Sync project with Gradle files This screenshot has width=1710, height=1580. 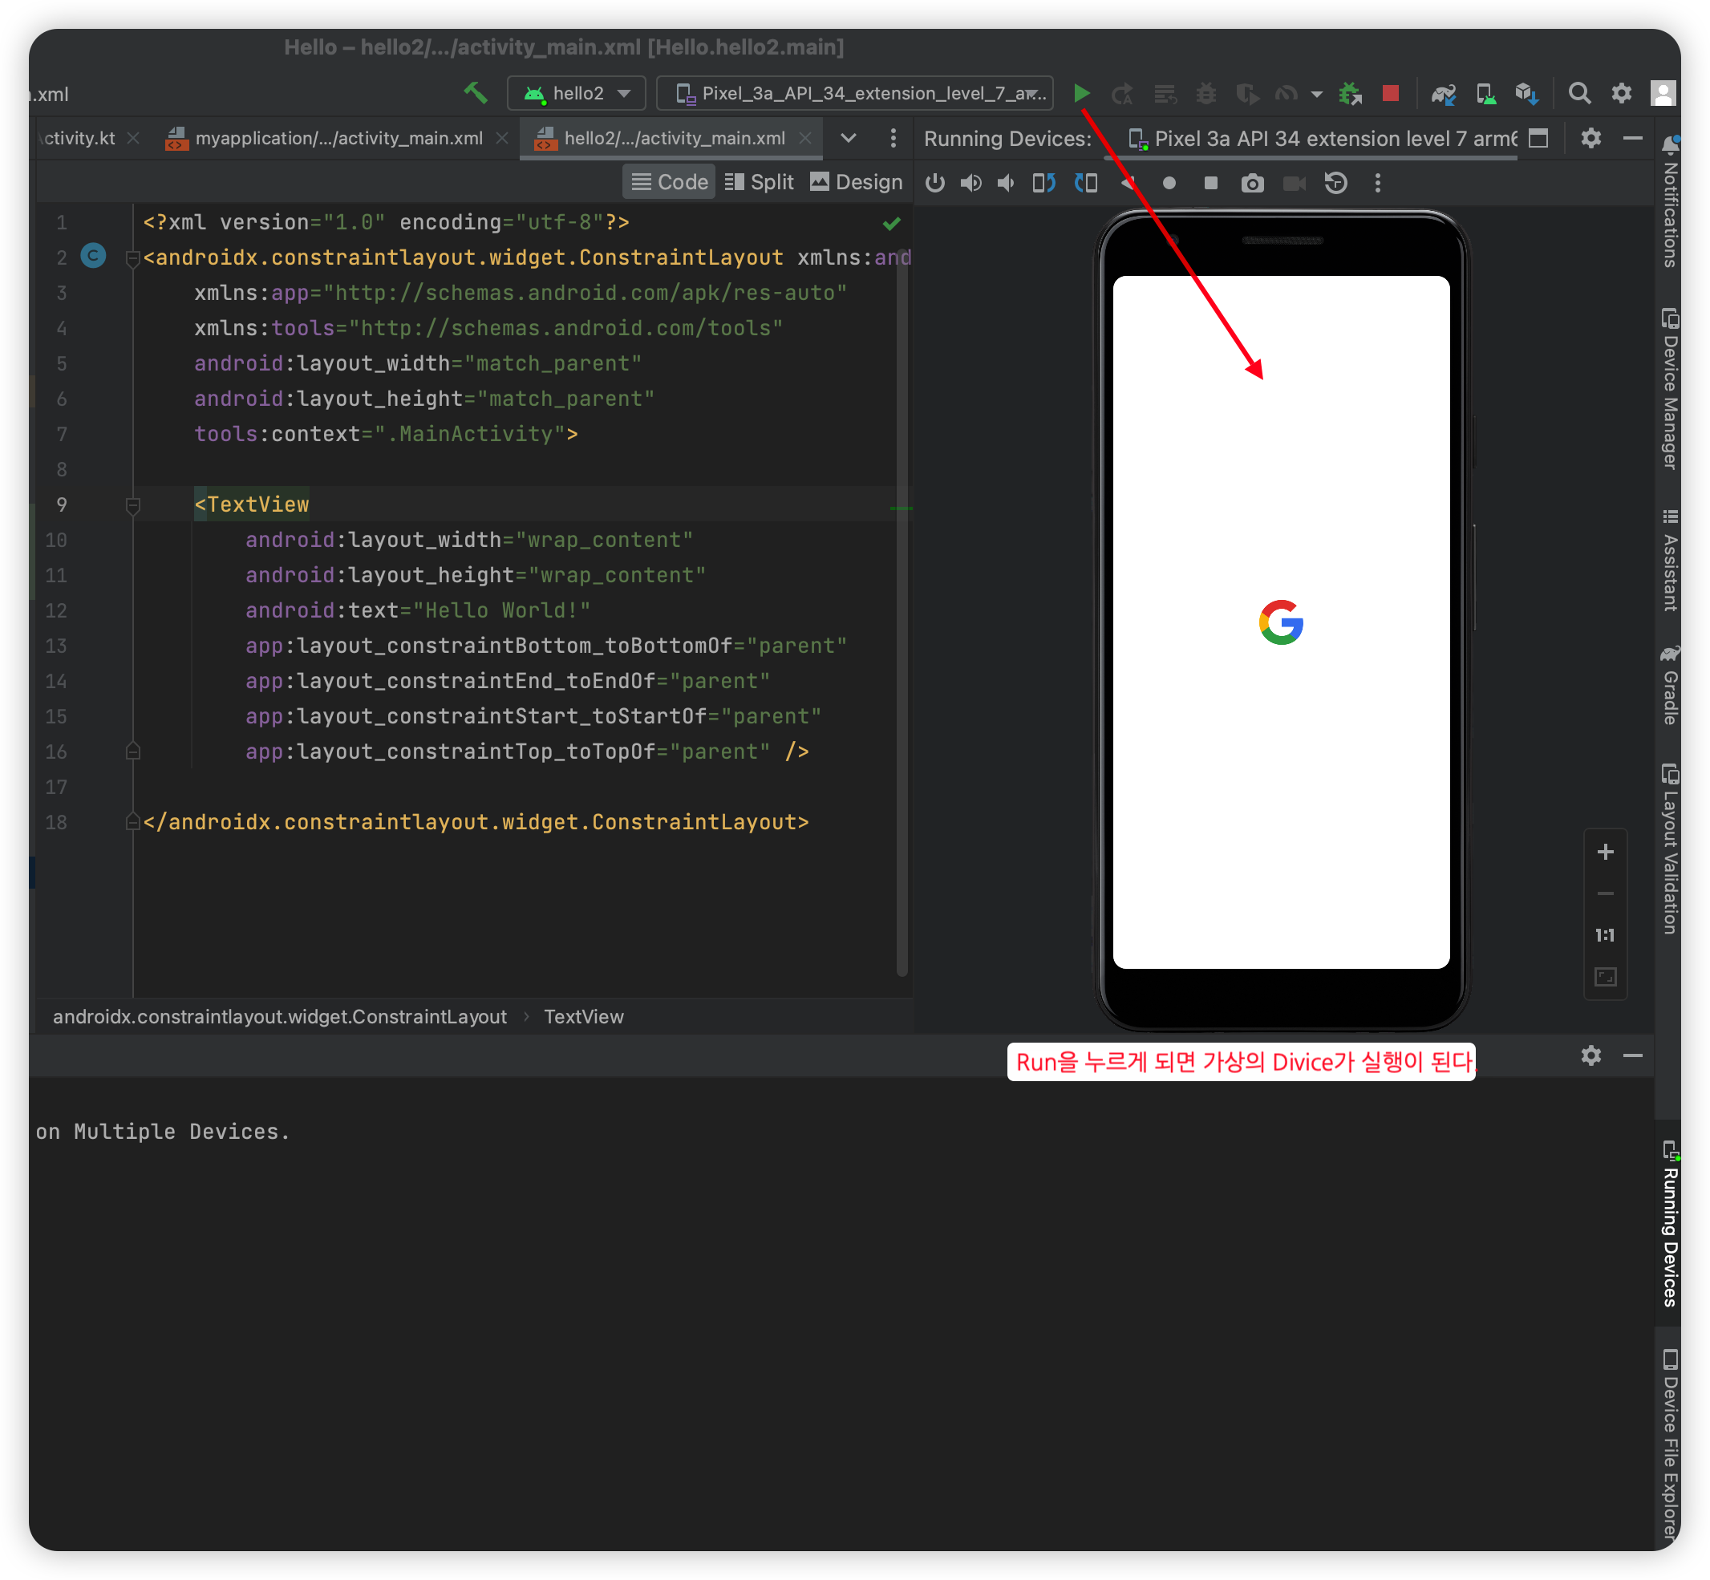coord(1443,93)
